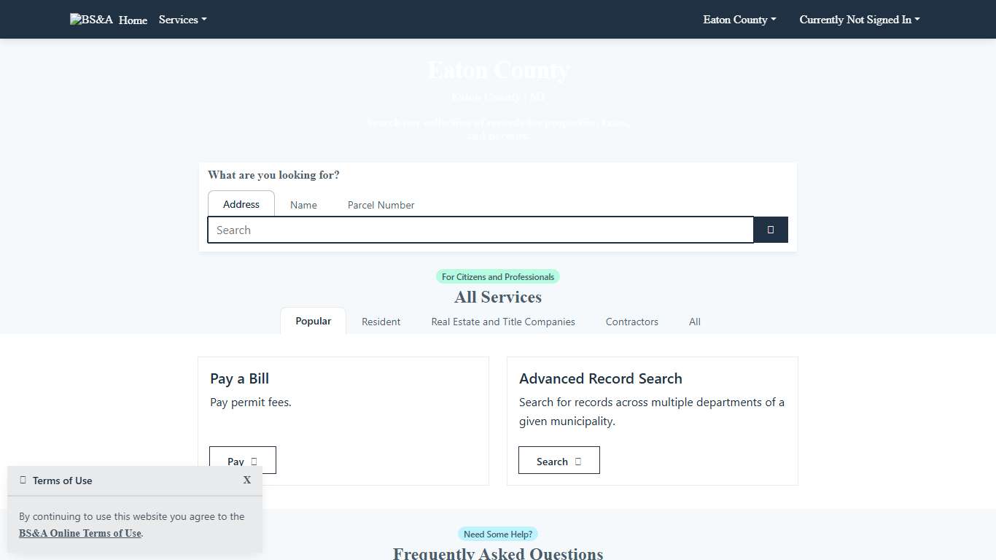Go to Home in navigation bar
Image resolution: width=996 pixels, height=560 pixels.
click(x=133, y=20)
